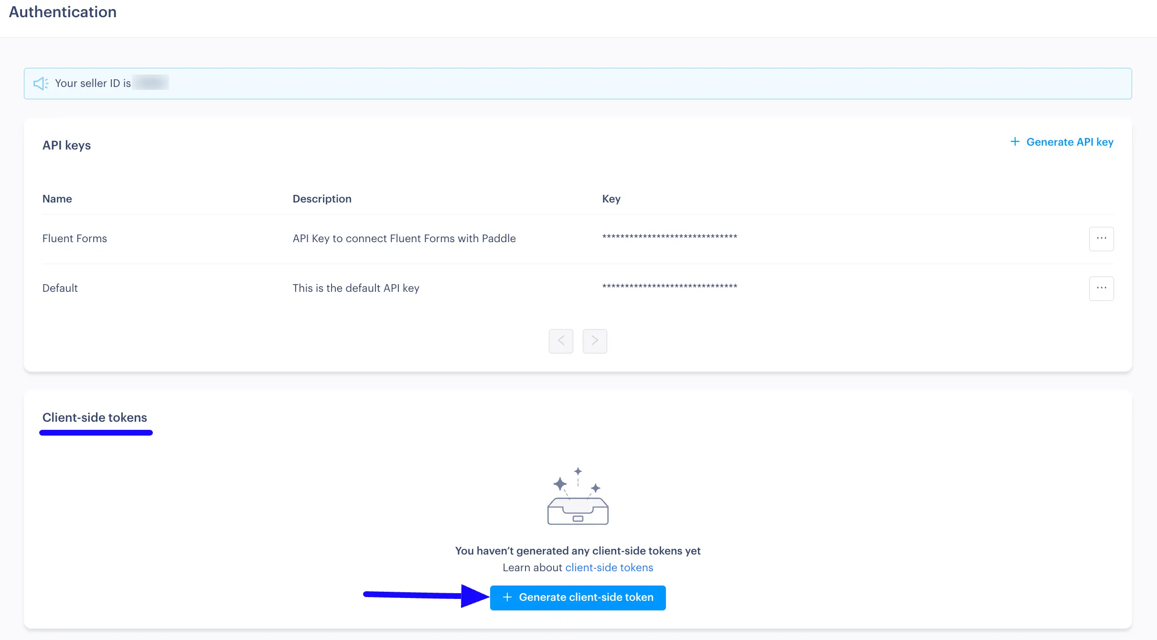Click the Name column header
This screenshot has width=1157, height=640.
click(57, 199)
